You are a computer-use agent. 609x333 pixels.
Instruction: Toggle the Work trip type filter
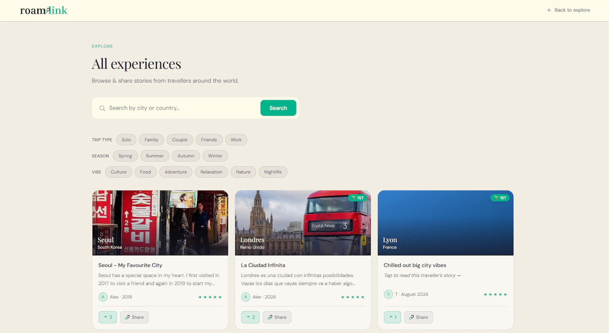[236, 140]
